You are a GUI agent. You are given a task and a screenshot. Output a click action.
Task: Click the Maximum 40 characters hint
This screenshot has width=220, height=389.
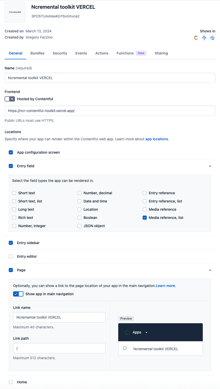pos(34,327)
